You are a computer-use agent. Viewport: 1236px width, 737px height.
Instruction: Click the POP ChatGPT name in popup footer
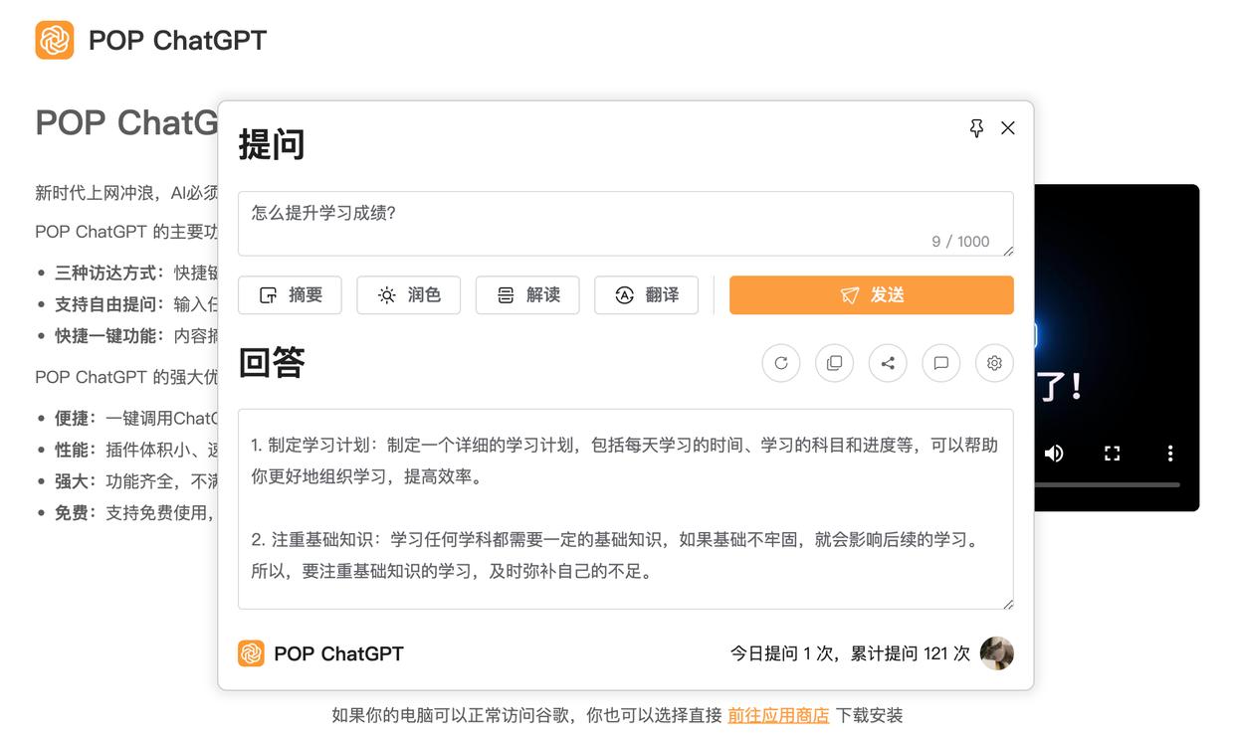tap(338, 653)
